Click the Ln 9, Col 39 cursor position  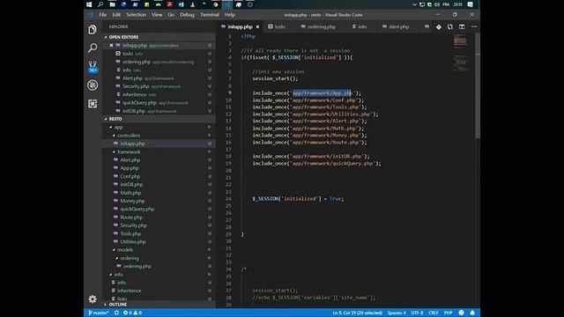coord(357,313)
